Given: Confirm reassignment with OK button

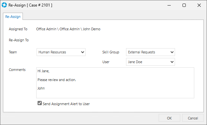Looking at the screenshot, I should coord(169,118).
